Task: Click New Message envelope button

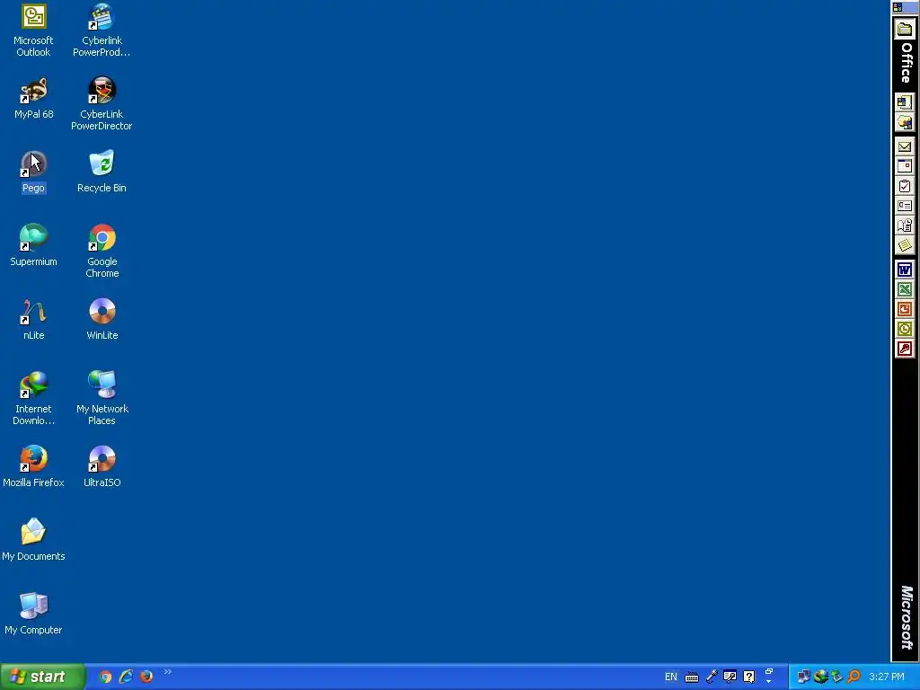Action: (x=904, y=146)
